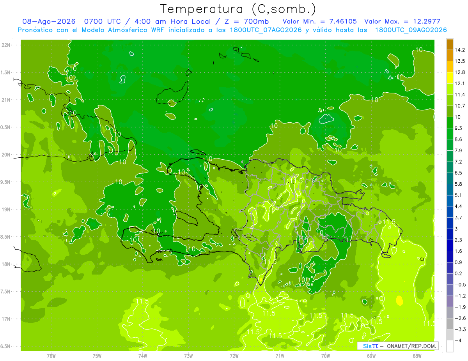Click the "71W" longitude axis label

coord(280,356)
